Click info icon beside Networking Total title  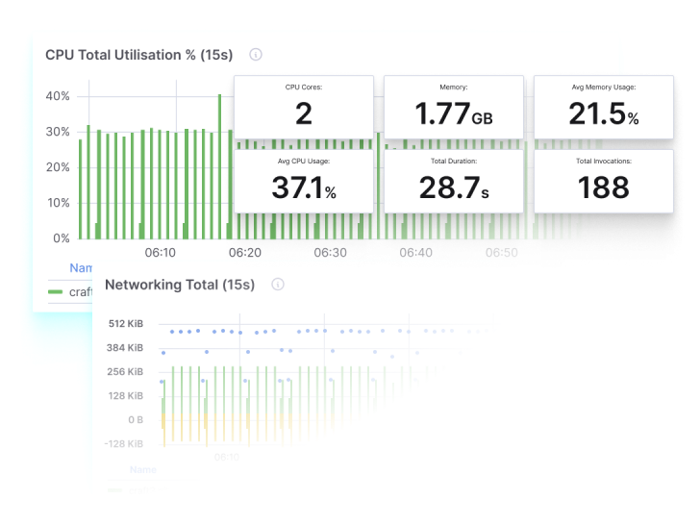(x=278, y=285)
